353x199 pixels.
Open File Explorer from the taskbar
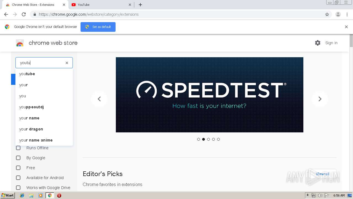[x=31, y=195]
